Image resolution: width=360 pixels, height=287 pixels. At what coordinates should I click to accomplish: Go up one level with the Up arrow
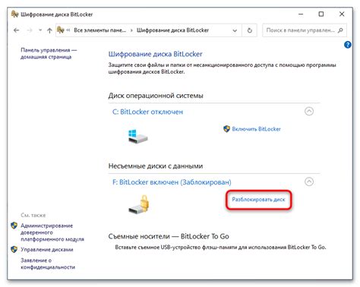point(49,30)
